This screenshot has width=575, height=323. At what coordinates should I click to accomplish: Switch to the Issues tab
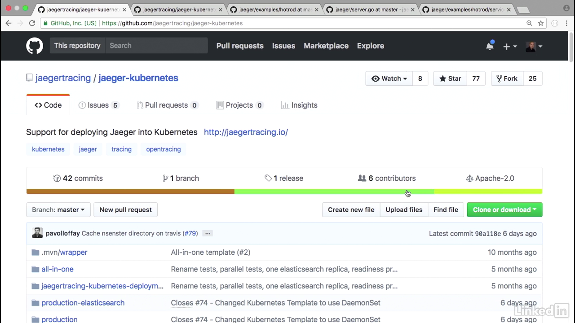[98, 105]
